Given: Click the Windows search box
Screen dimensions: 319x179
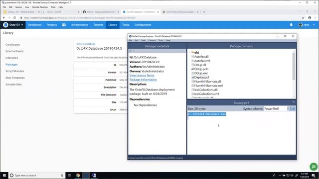Looking at the screenshot, I should [x=36, y=176].
